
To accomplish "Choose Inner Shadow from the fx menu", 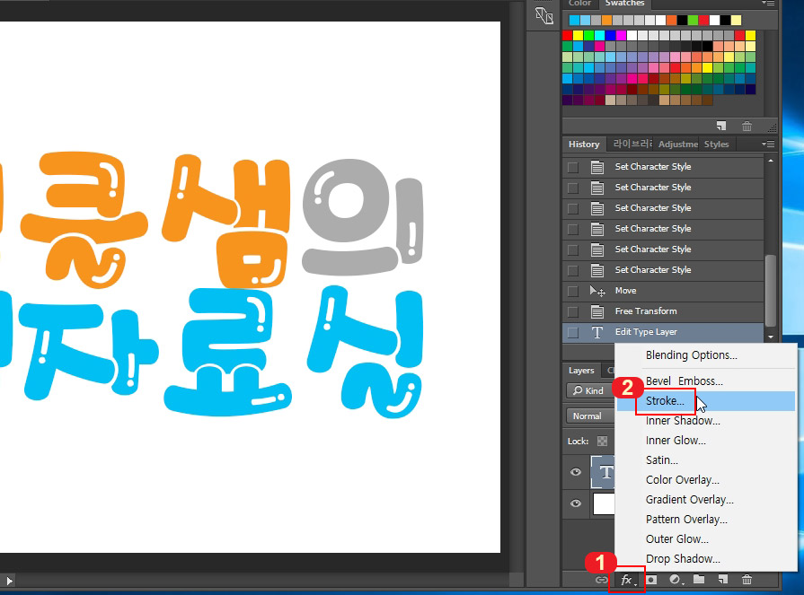I will pos(683,421).
